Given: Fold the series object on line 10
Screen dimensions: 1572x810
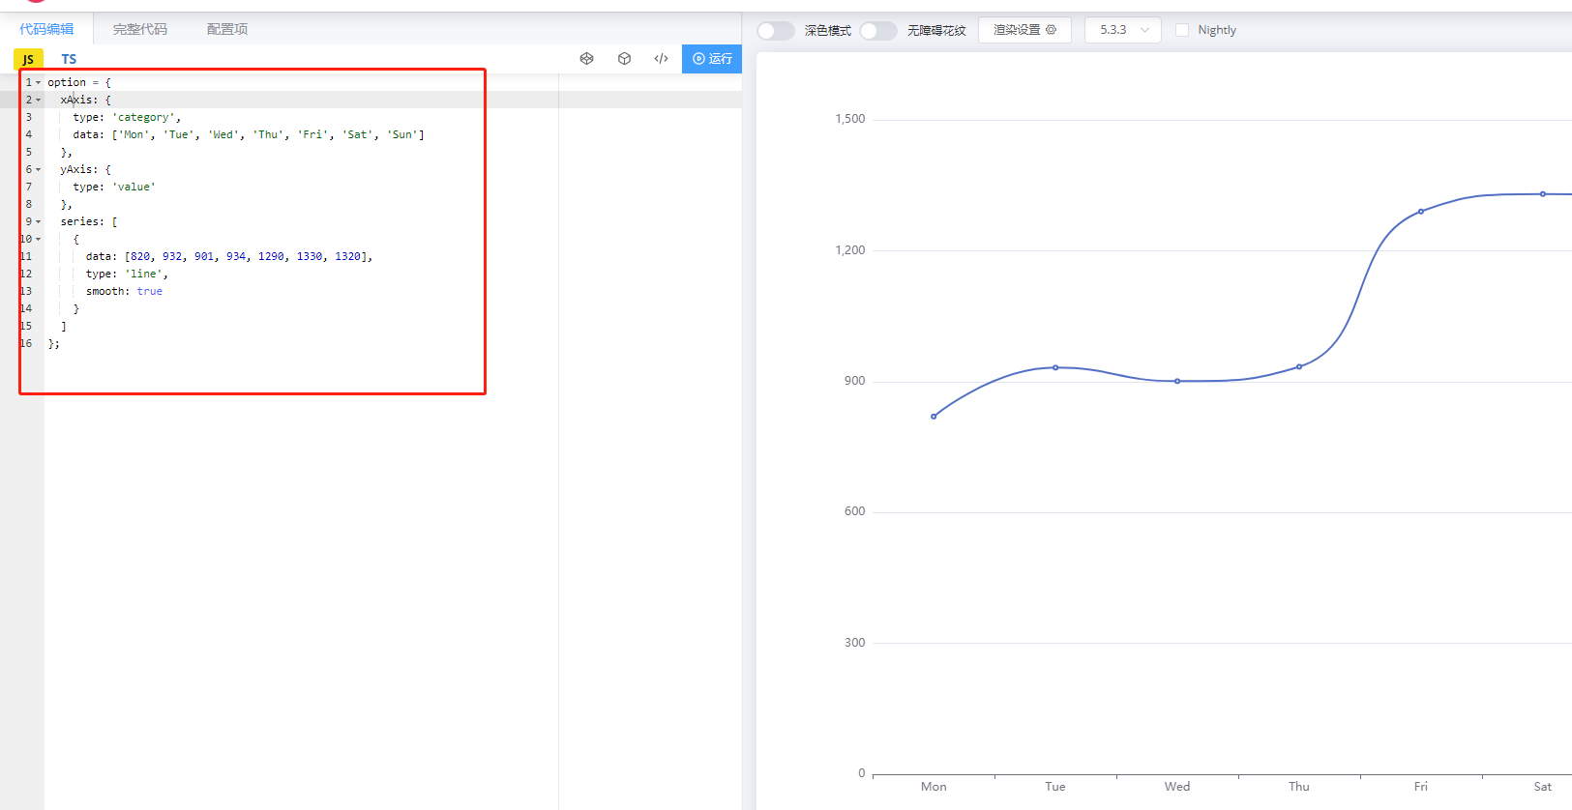Looking at the screenshot, I should (x=39, y=240).
